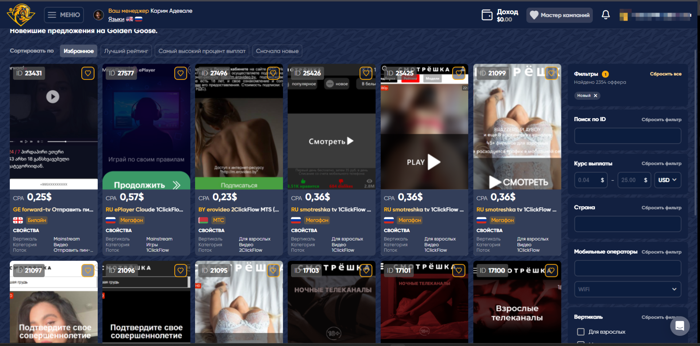
Task: Focus the maximum payout 25.00 field
Action: [x=634, y=180]
